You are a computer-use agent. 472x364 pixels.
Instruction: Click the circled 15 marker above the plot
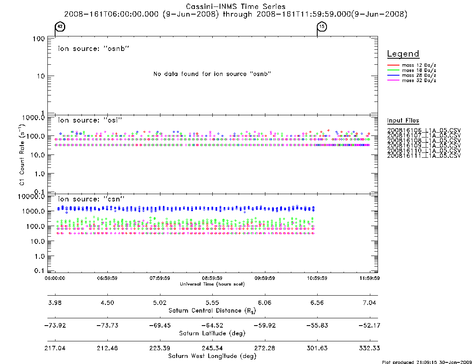322,26
